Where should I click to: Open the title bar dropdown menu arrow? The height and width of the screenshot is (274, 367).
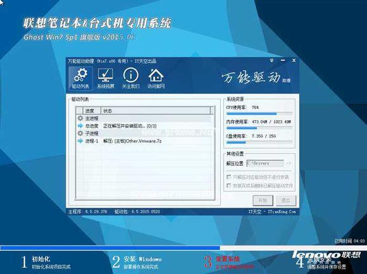271,61
